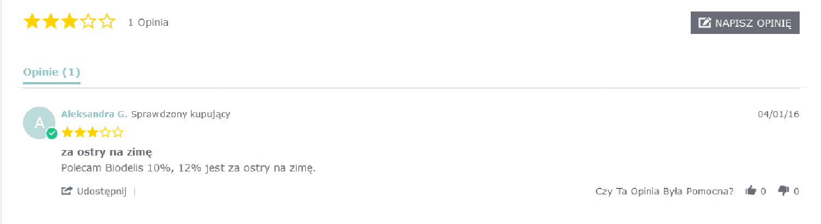Viewport: 821px width, 224px height.
Task: Click the NAPISZ OPINIĘ button
Action: (744, 23)
